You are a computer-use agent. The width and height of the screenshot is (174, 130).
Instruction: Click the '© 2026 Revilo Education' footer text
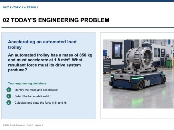(14, 125)
